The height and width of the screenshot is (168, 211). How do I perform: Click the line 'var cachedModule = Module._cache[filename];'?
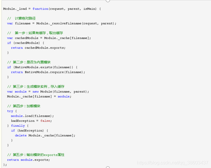49,38
